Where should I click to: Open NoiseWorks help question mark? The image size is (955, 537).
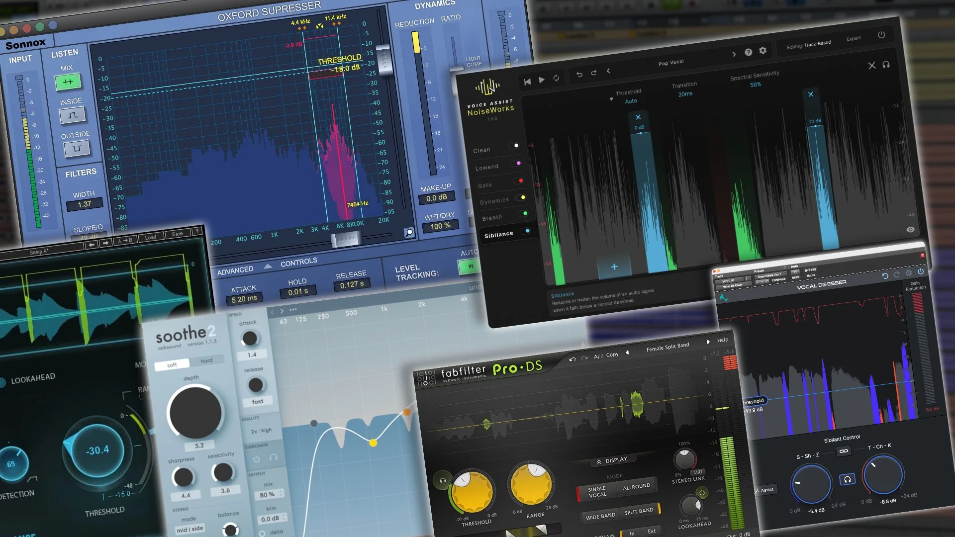[x=748, y=52]
